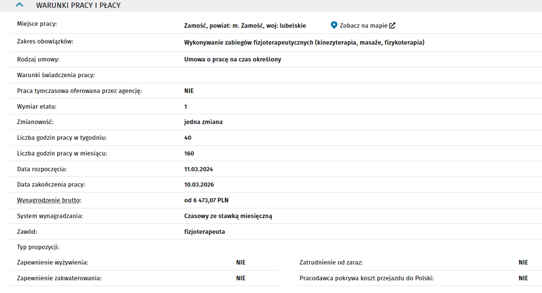Viewport: 542px width, 293px height.
Task: Click the monthly hours value 160
Action: tap(189, 153)
